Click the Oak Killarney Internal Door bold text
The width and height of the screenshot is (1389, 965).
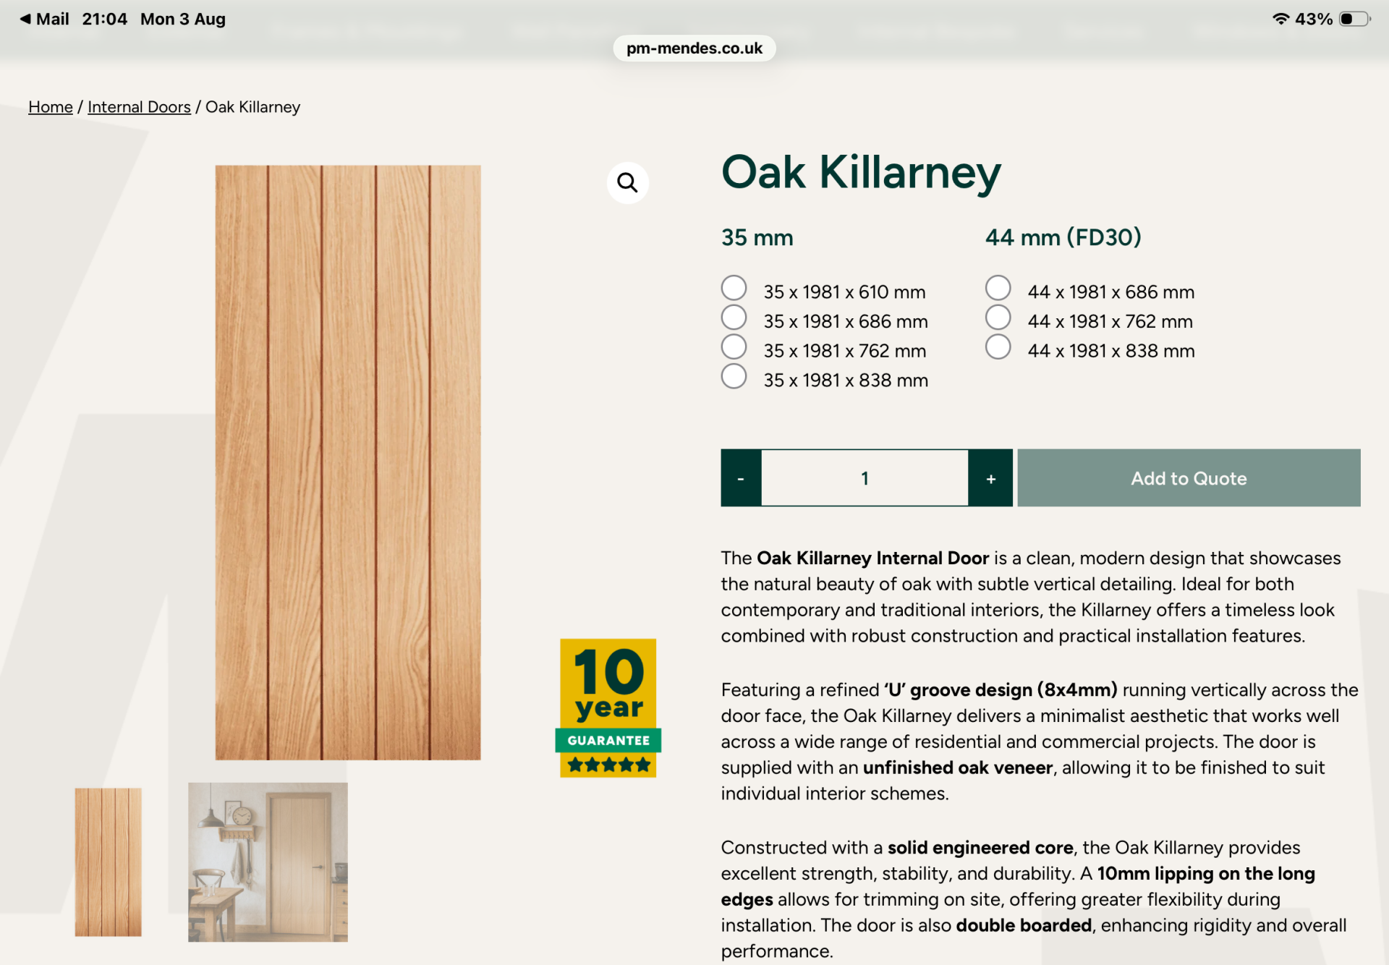(x=872, y=558)
